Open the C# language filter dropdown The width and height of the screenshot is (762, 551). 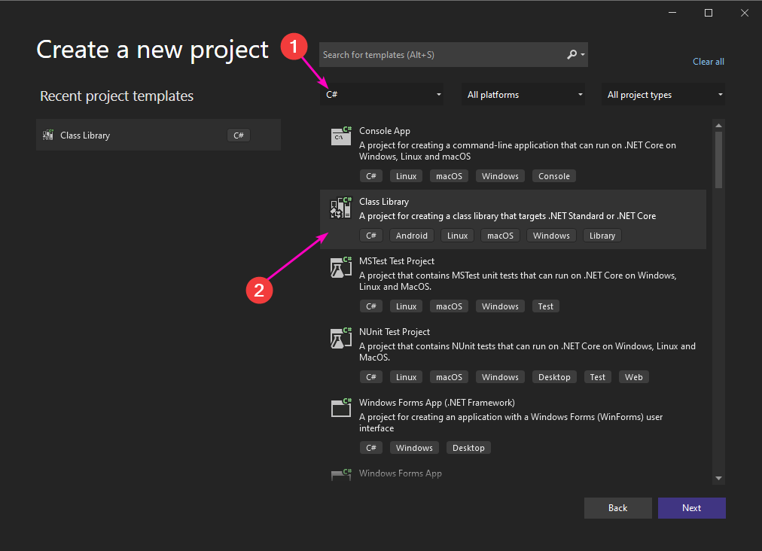tap(382, 94)
